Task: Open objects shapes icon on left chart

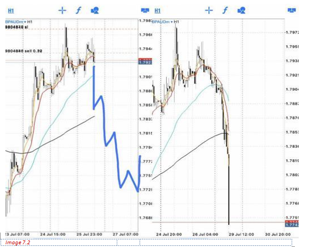Action: coord(95,10)
